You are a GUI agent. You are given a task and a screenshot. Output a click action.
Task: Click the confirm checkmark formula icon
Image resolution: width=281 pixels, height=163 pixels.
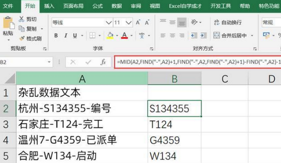point(88,62)
